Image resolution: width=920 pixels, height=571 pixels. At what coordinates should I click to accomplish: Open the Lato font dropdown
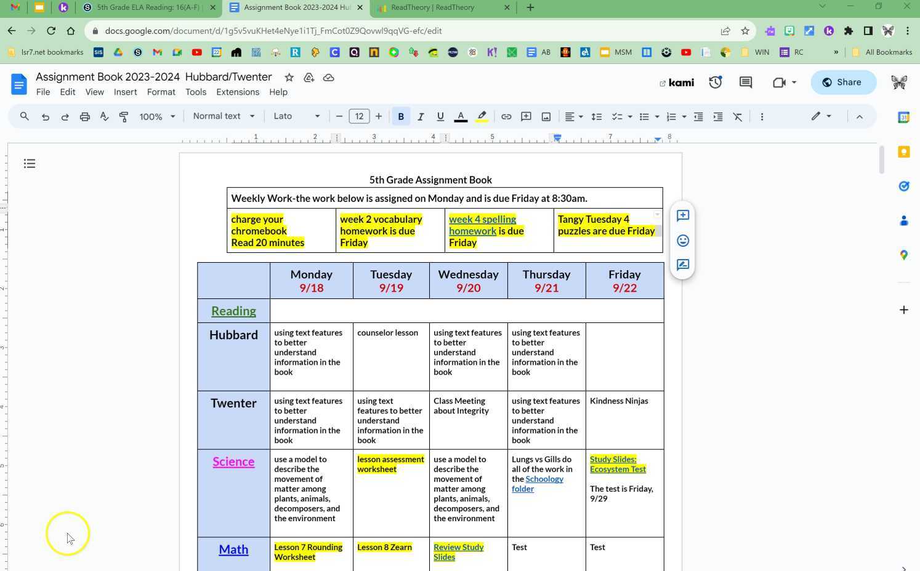tap(296, 116)
